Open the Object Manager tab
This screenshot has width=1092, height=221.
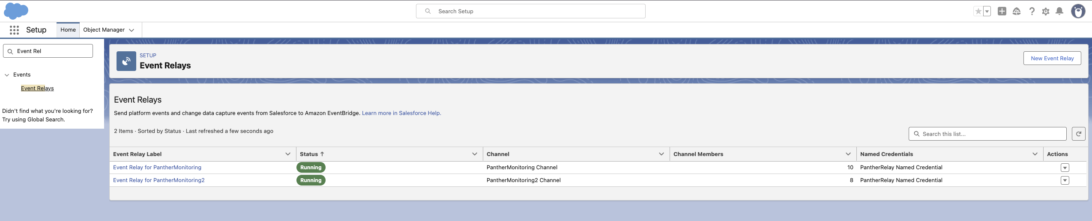[x=104, y=30]
